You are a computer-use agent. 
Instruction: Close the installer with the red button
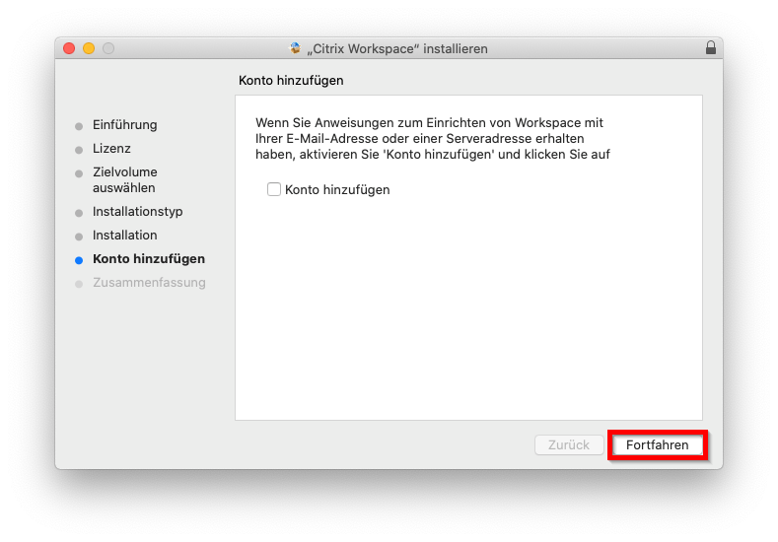69,48
